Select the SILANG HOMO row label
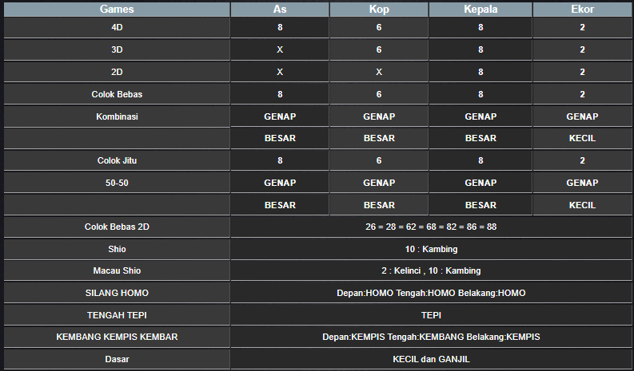 (117, 293)
